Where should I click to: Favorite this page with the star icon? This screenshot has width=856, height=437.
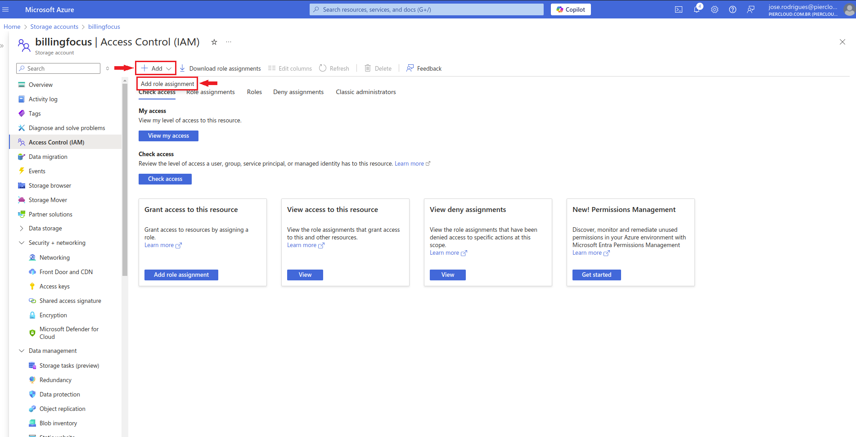click(214, 42)
